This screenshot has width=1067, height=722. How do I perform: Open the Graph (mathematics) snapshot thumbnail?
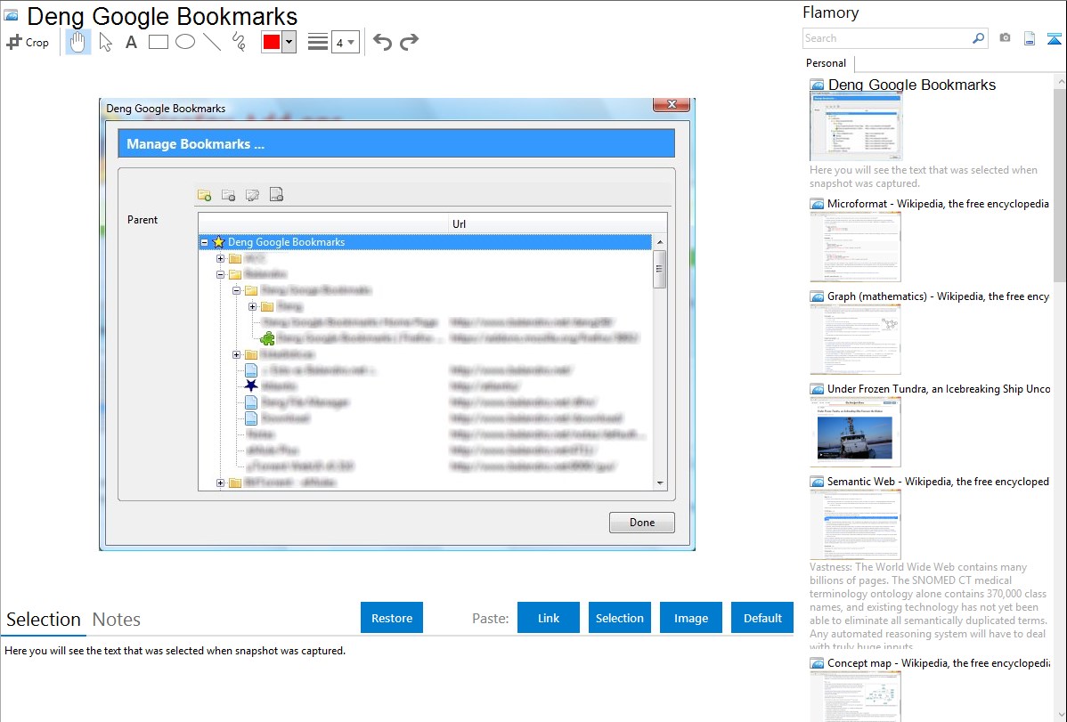[855, 339]
